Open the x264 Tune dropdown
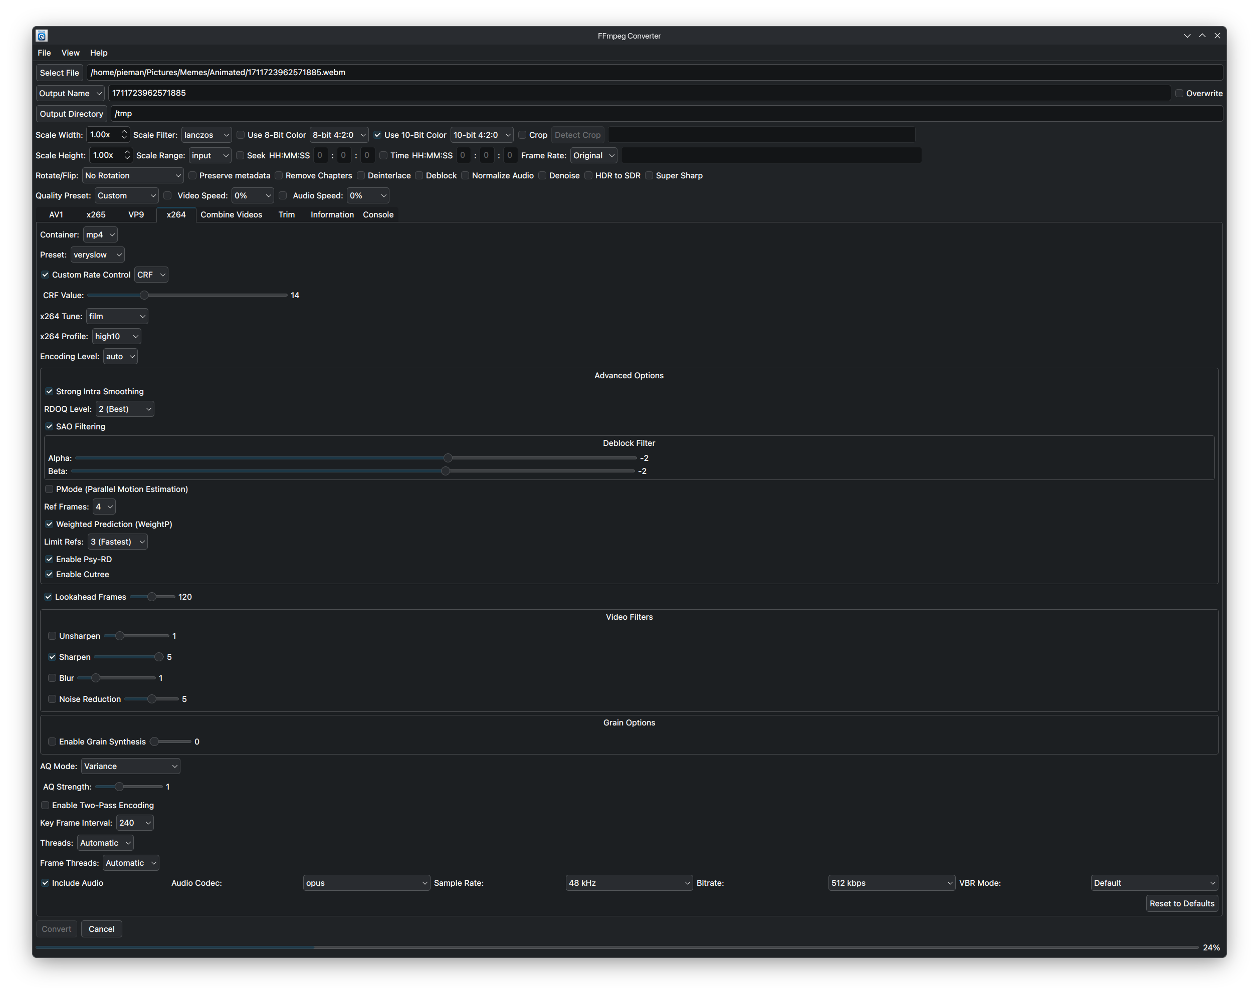 pos(117,316)
